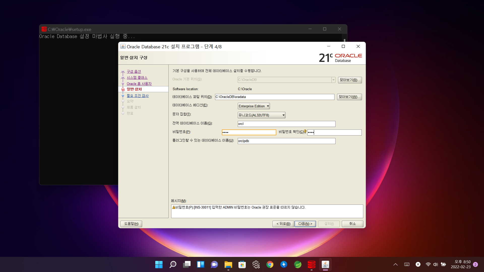Click the global database name field

pyautogui.click(x=286, y=124)
